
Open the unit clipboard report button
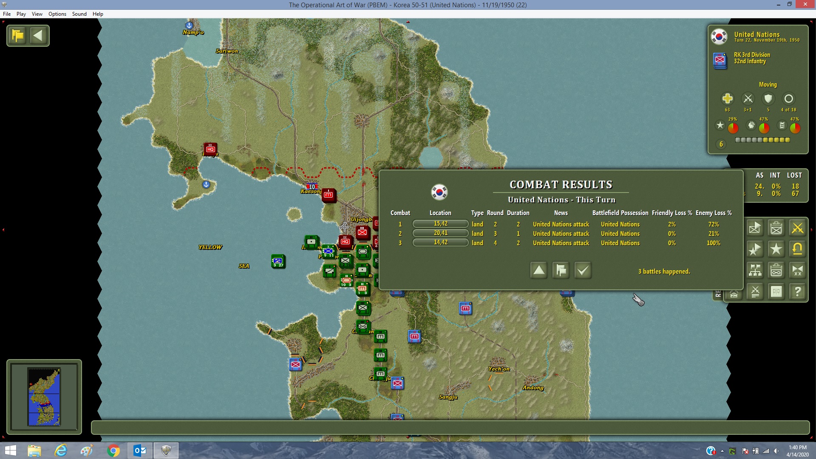click(x=776, y=228)
